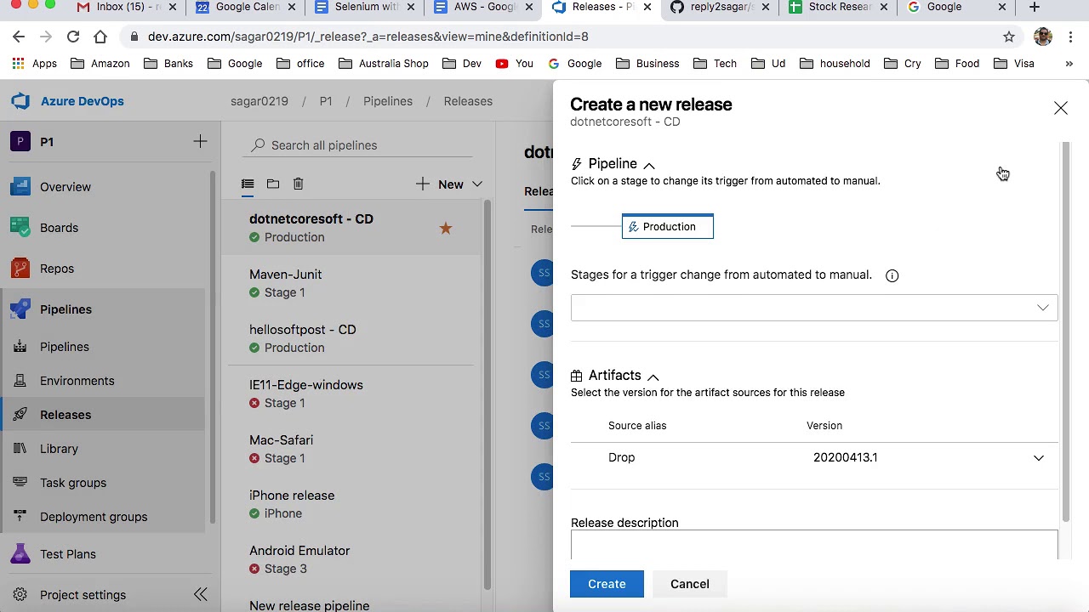Show more bookmarks chevron
This screenshot has width=1089, height=612.
[x=1069, y=64]
